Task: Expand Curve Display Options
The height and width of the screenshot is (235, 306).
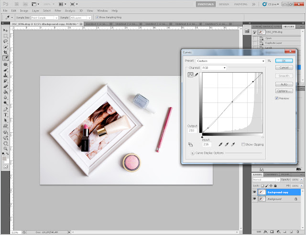Action: coord(192,153)
